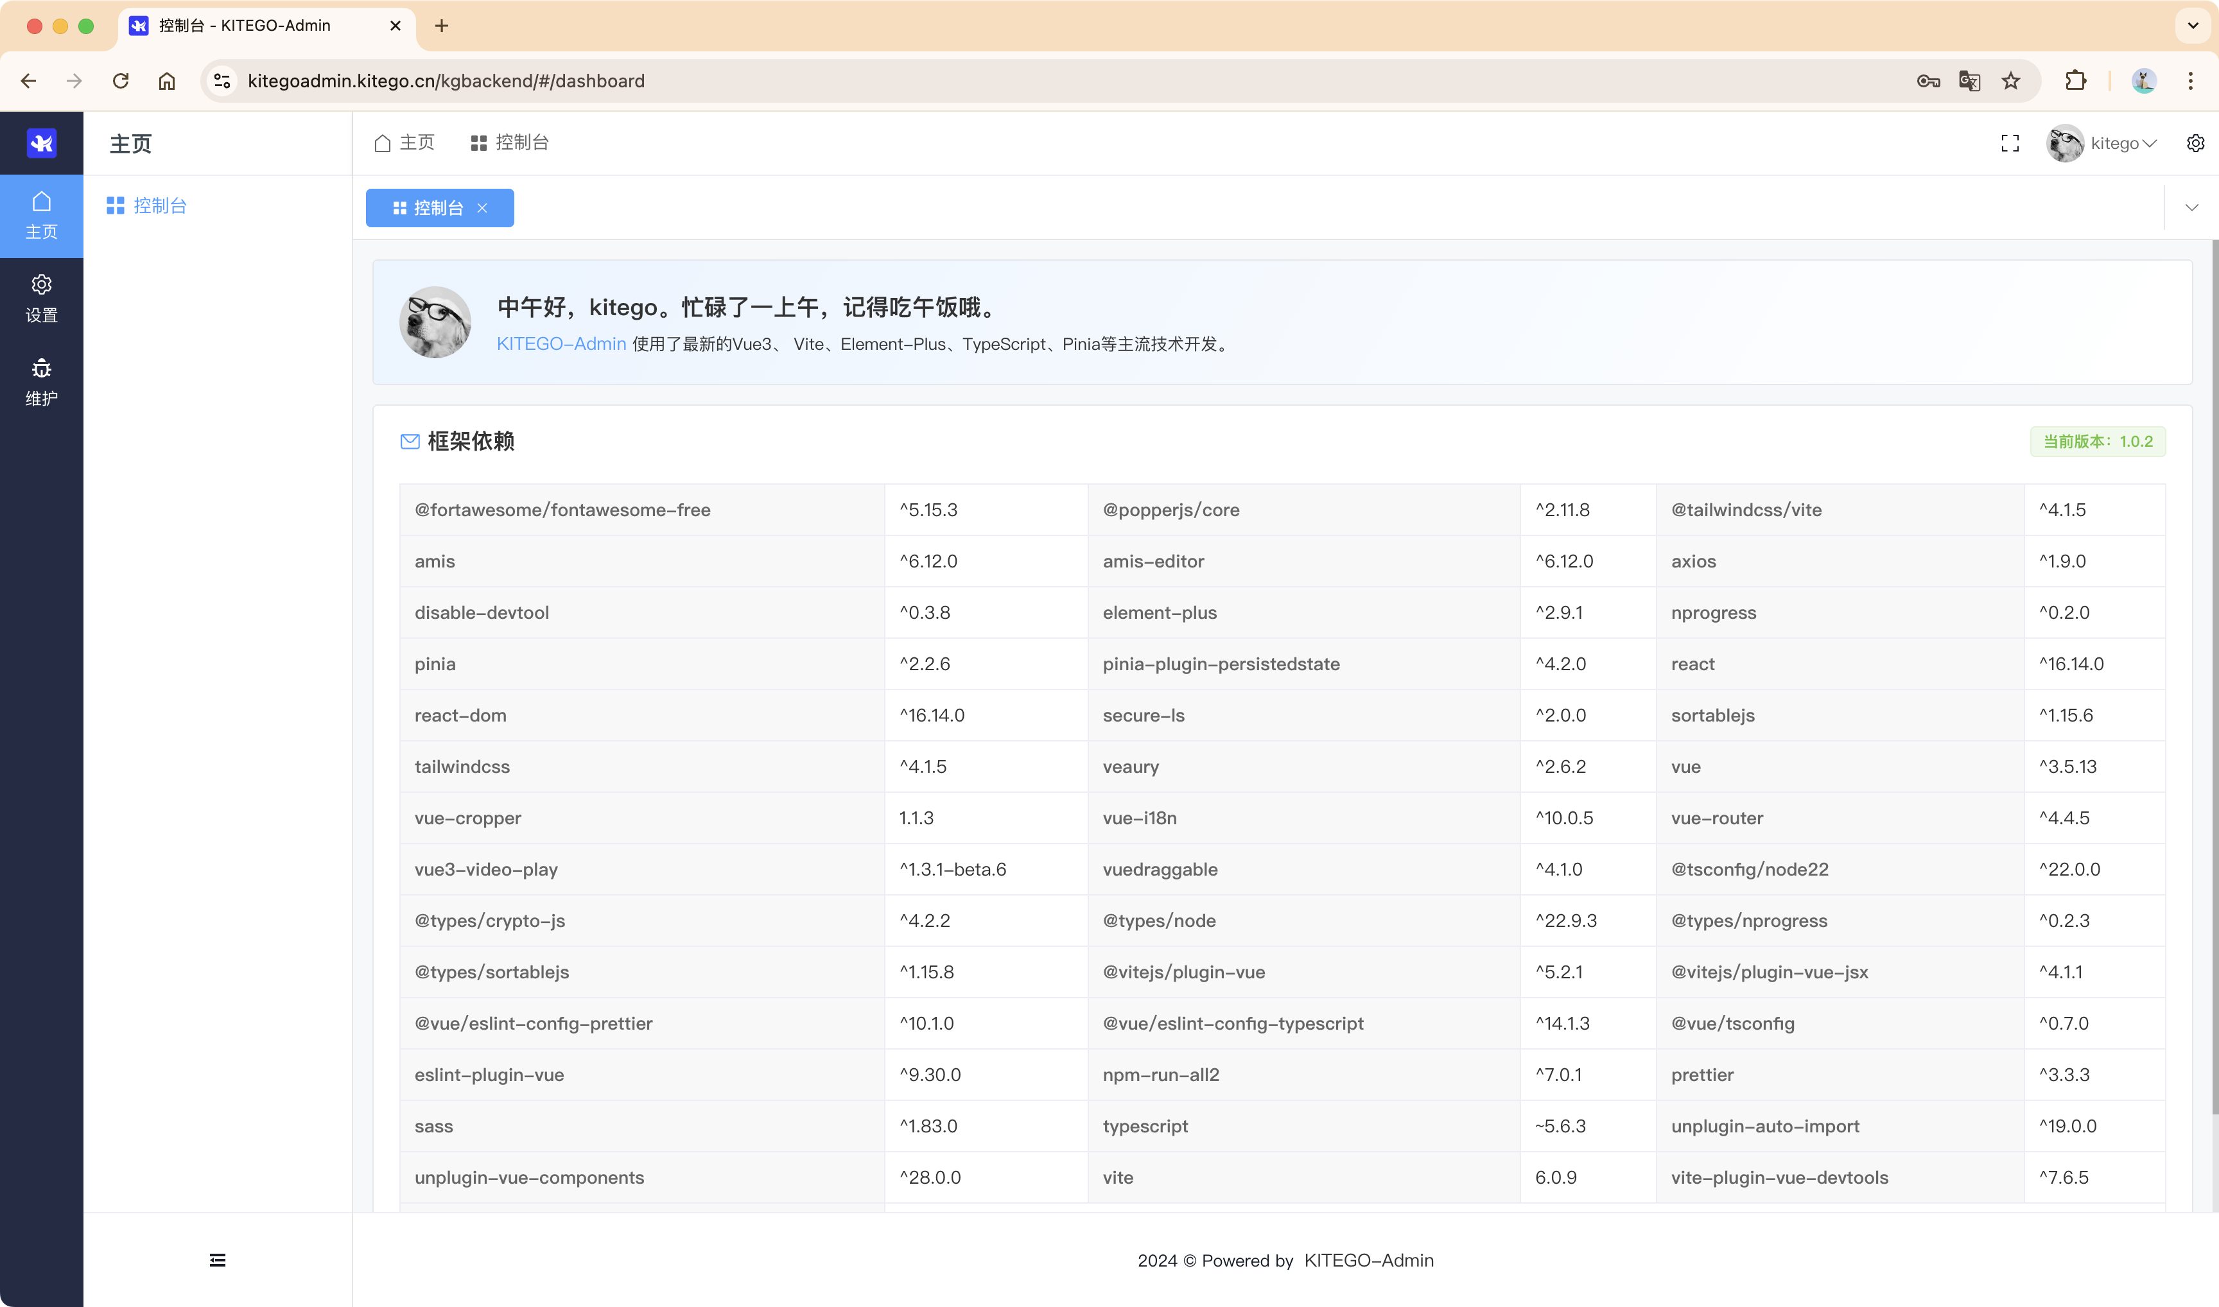Expand the tab options chevron
Viewport: 2219px width, 1307px height.
point(2191,208)
